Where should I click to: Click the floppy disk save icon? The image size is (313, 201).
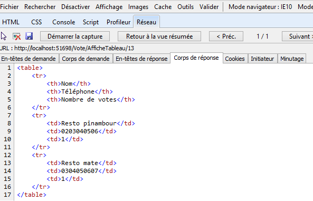[x=29, y=36]
